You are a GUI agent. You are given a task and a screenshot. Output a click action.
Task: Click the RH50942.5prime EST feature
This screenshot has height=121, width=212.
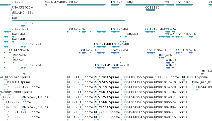75,100
